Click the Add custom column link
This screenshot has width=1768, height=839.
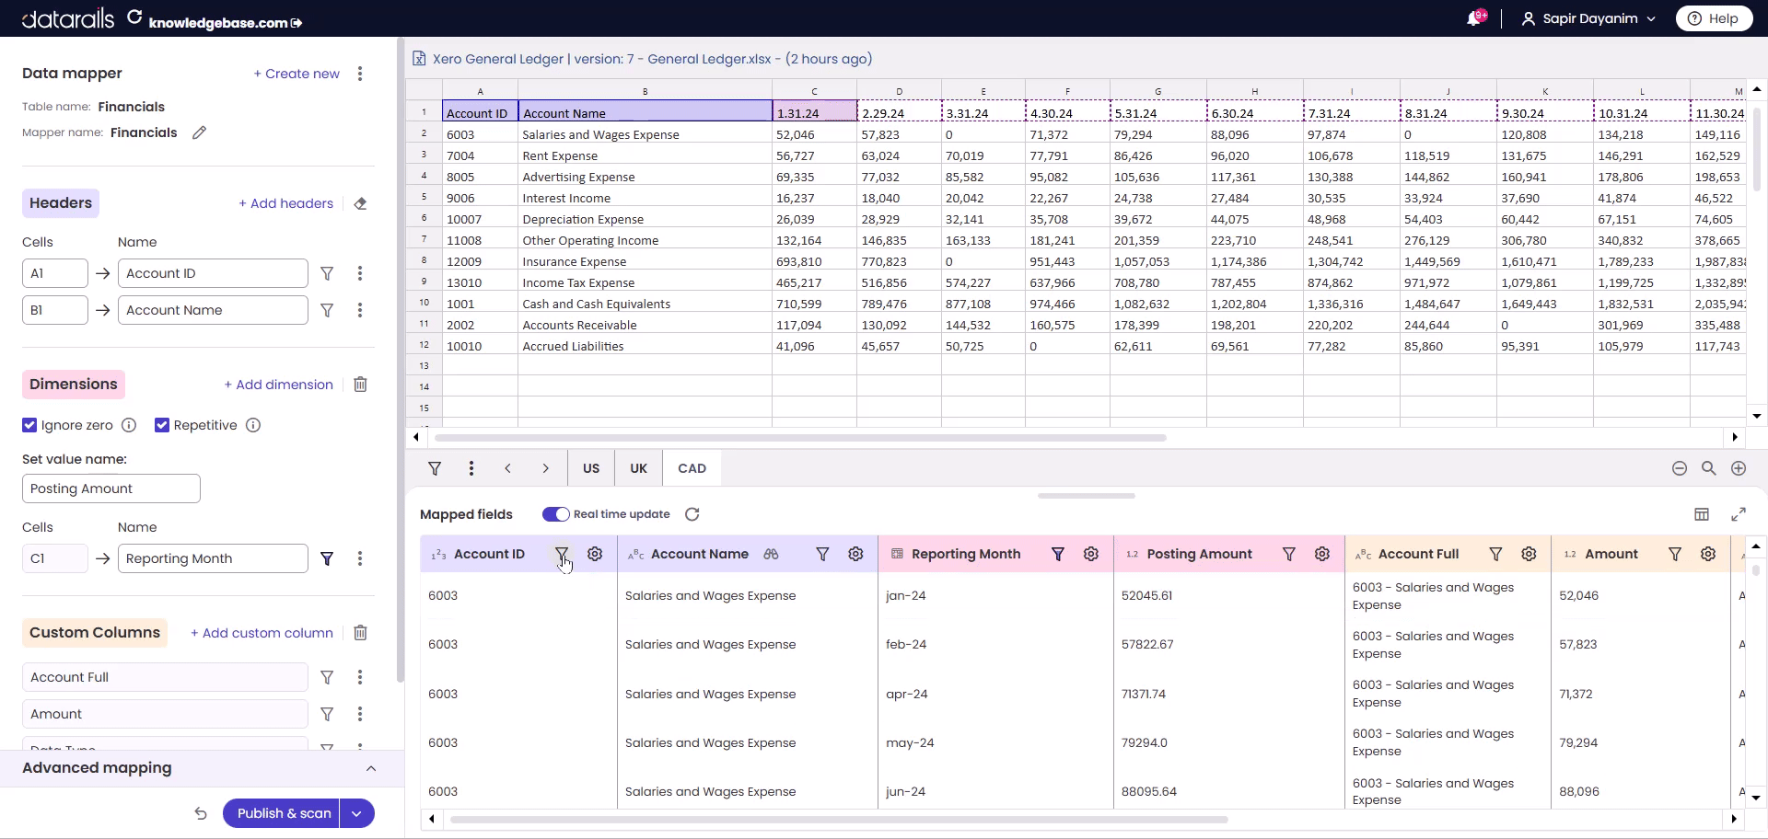[262, 633]
